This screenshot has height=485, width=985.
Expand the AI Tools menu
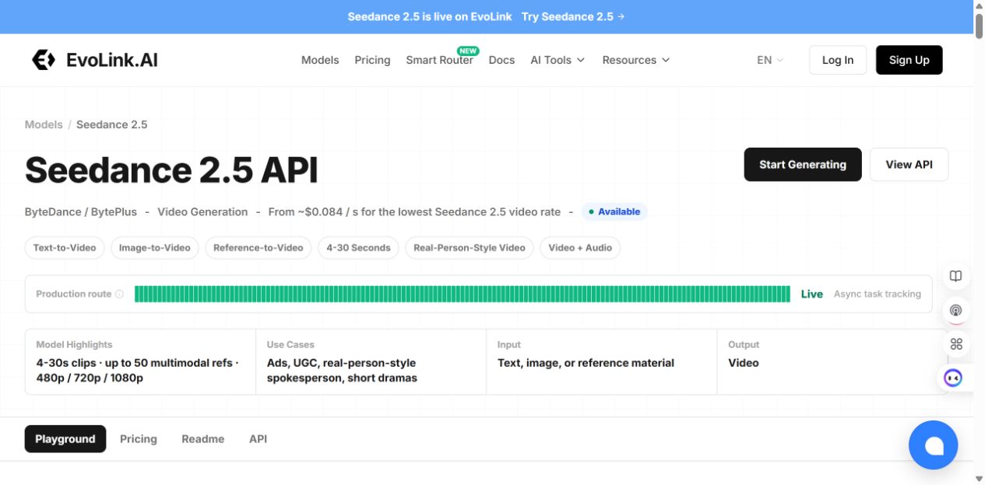click(558, 60)
